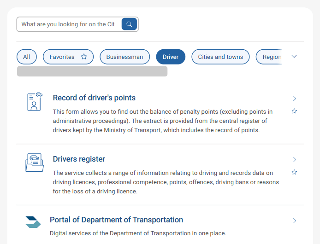Open Drivers register via right chevron
Image resolution: width=320 pixels, height=244 pixels.
click(294, 160)
